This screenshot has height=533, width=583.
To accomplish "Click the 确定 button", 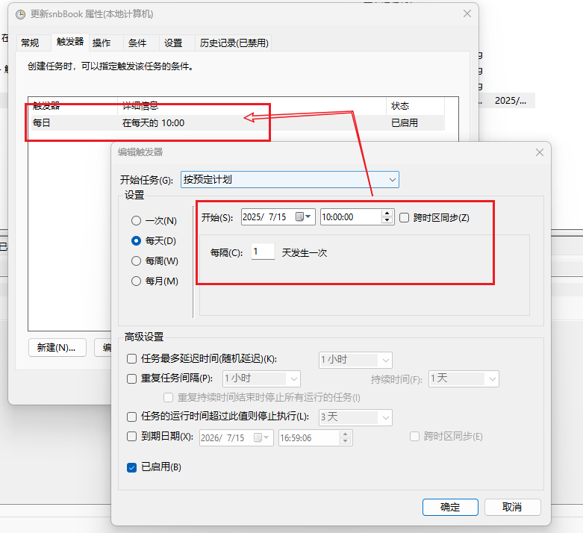I will [x=450, y=507].
